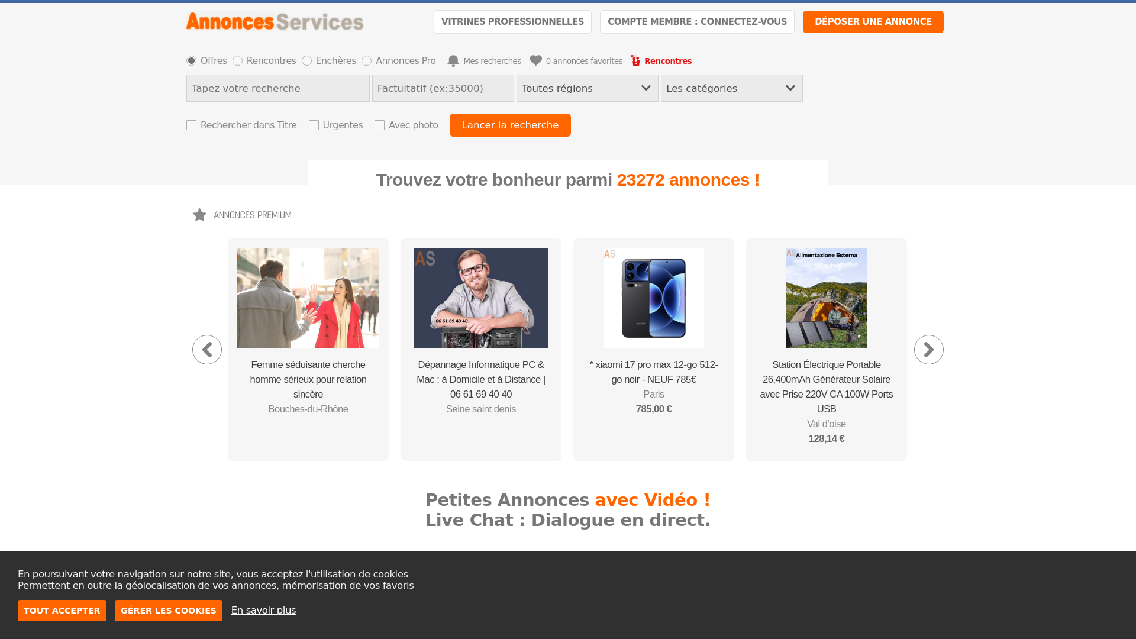The image size is (1136, 639).
Task: Click the Rencontres calendar icon
Action: 635,60
